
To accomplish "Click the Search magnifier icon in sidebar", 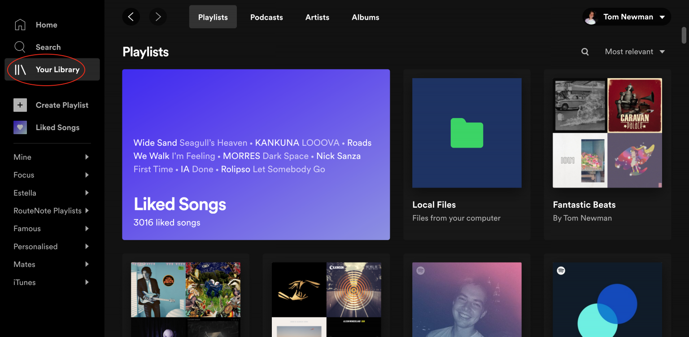I will [20, 47].
